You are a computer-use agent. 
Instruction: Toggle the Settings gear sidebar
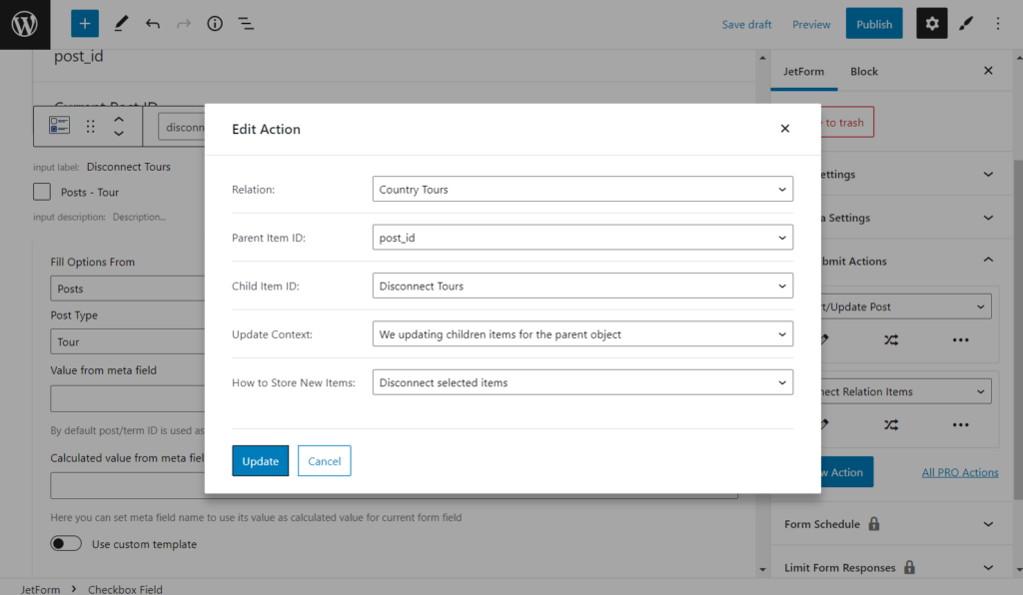point(932,24)
